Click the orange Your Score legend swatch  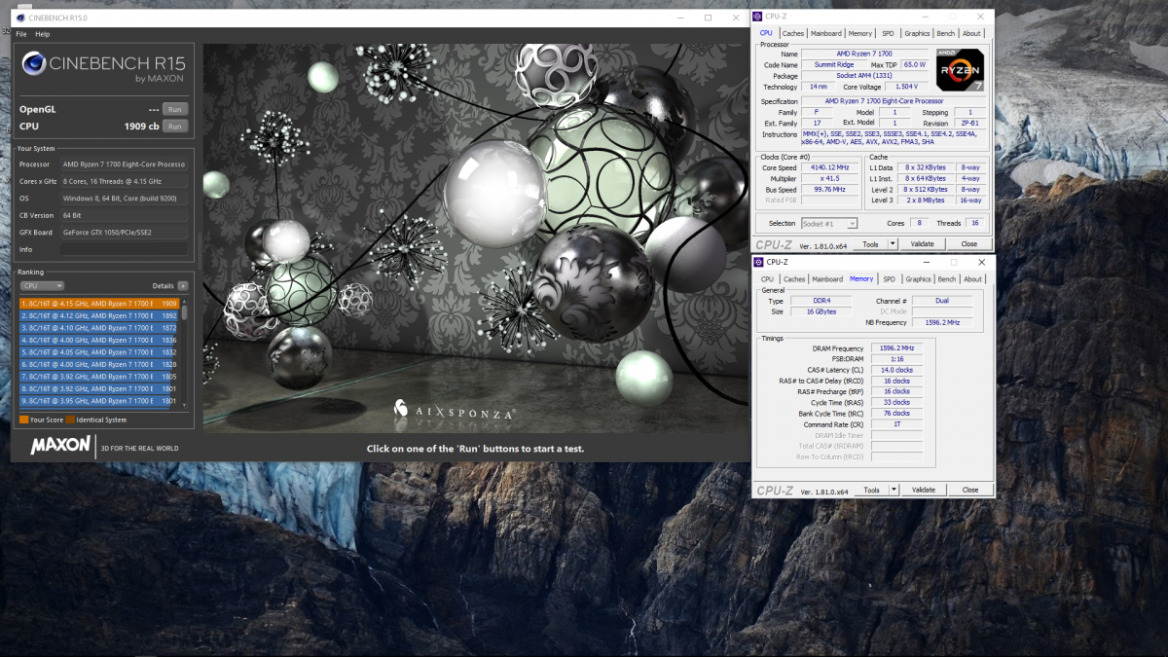23,420
